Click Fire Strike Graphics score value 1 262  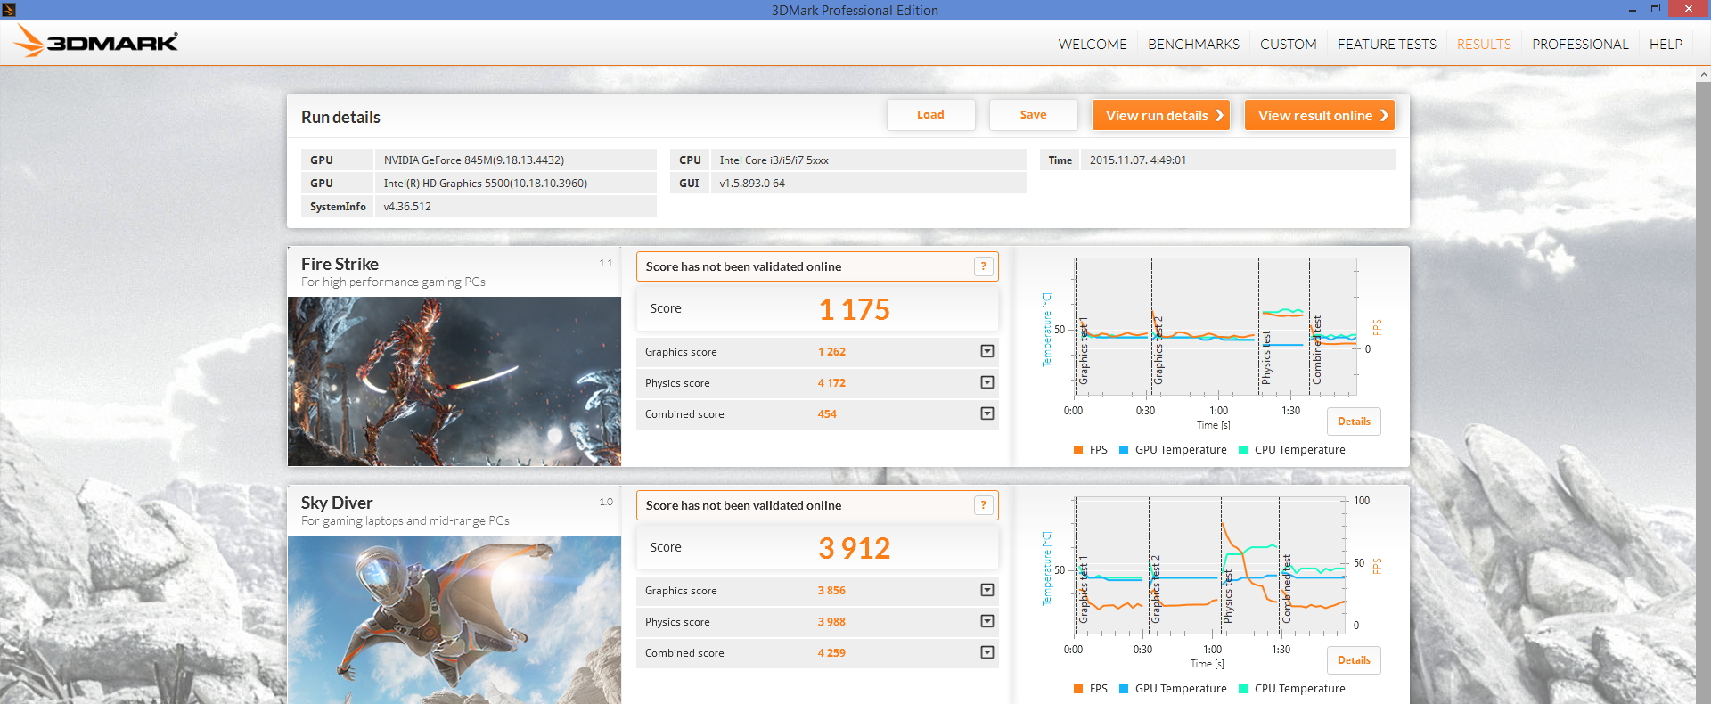tap(831, 352)
